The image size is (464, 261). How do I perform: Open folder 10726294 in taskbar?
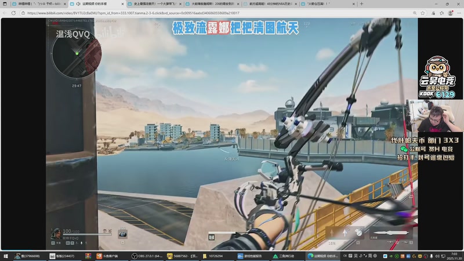click(217, 256)
